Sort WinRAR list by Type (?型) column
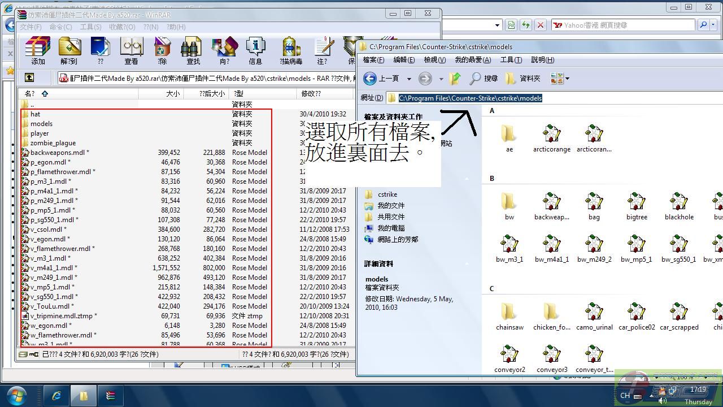 click(263, 94)
